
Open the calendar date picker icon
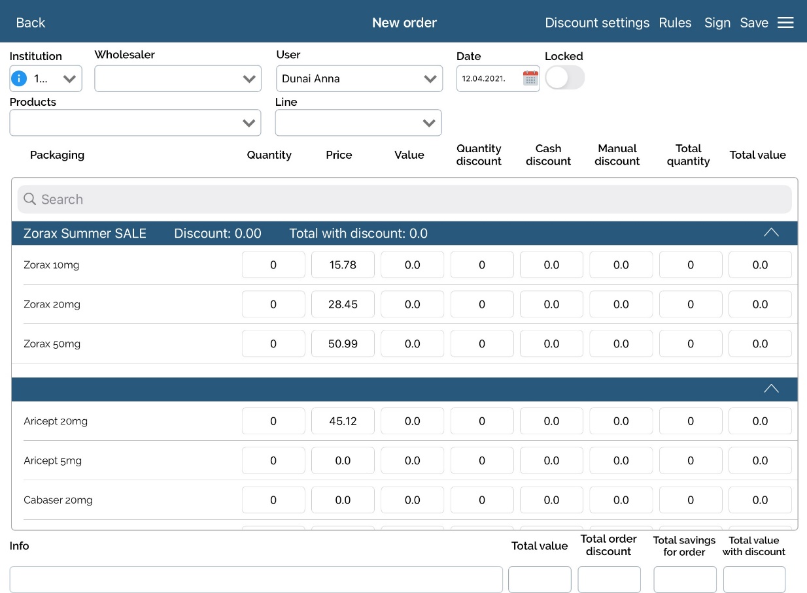(x=530, y=78)
